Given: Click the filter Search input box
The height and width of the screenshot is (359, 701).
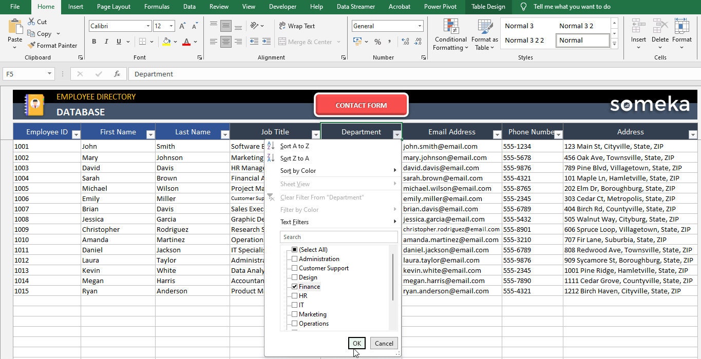Looking at the screenshot, I should tap(339, 237).
